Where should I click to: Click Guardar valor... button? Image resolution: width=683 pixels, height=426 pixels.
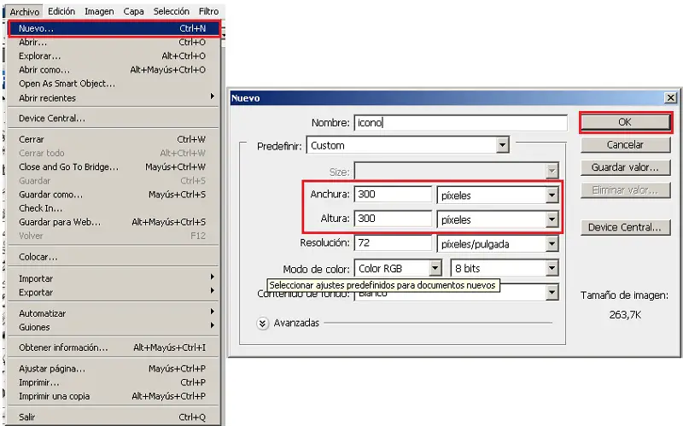pyautogui.click(x=625, y=167)
